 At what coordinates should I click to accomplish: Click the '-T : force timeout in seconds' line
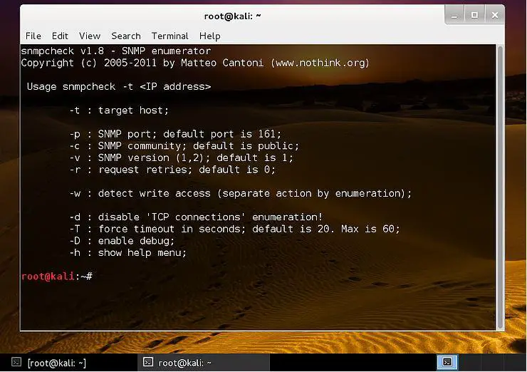coord(234,229)
